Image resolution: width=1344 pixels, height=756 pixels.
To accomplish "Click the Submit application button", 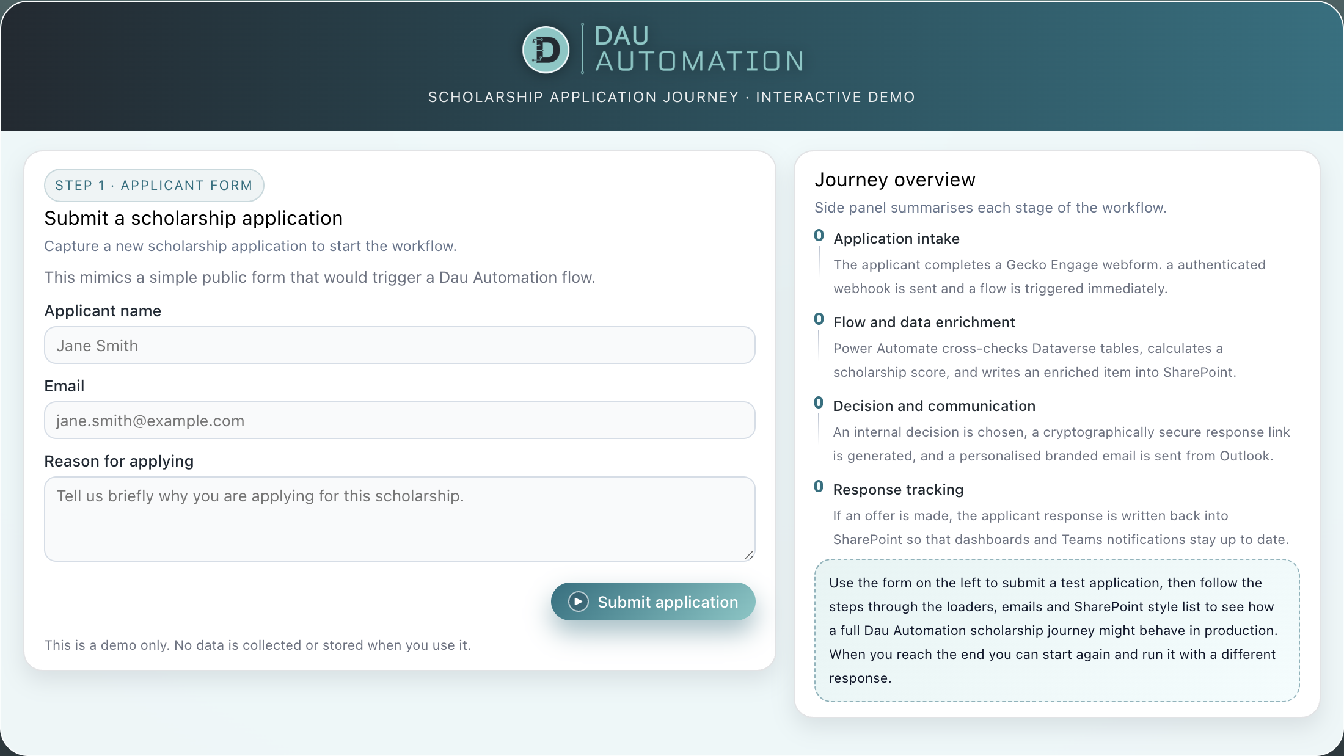I will pos(652,601).
